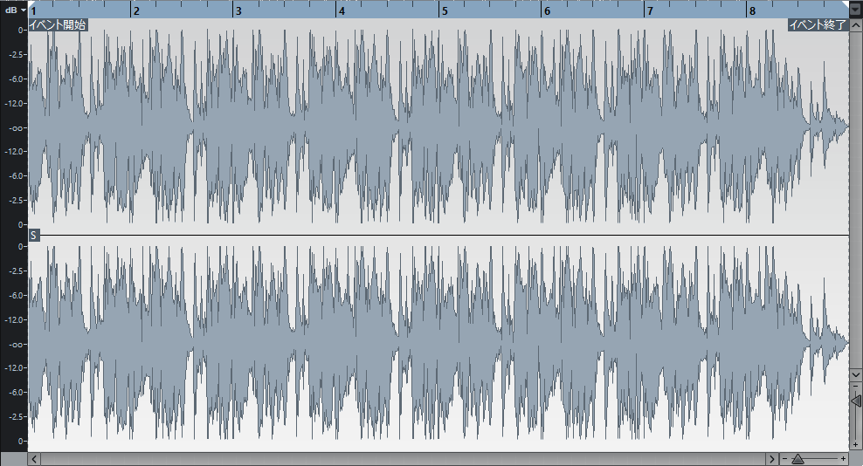Click bar 2 on the ruler

coord(136,11)
